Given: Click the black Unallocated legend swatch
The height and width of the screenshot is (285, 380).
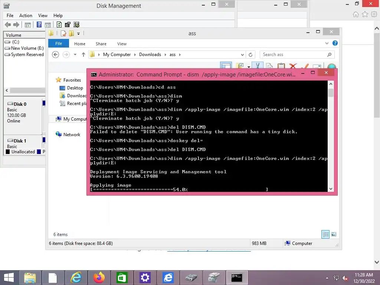Looking at the screenshot, I should (x=8, y=152).
